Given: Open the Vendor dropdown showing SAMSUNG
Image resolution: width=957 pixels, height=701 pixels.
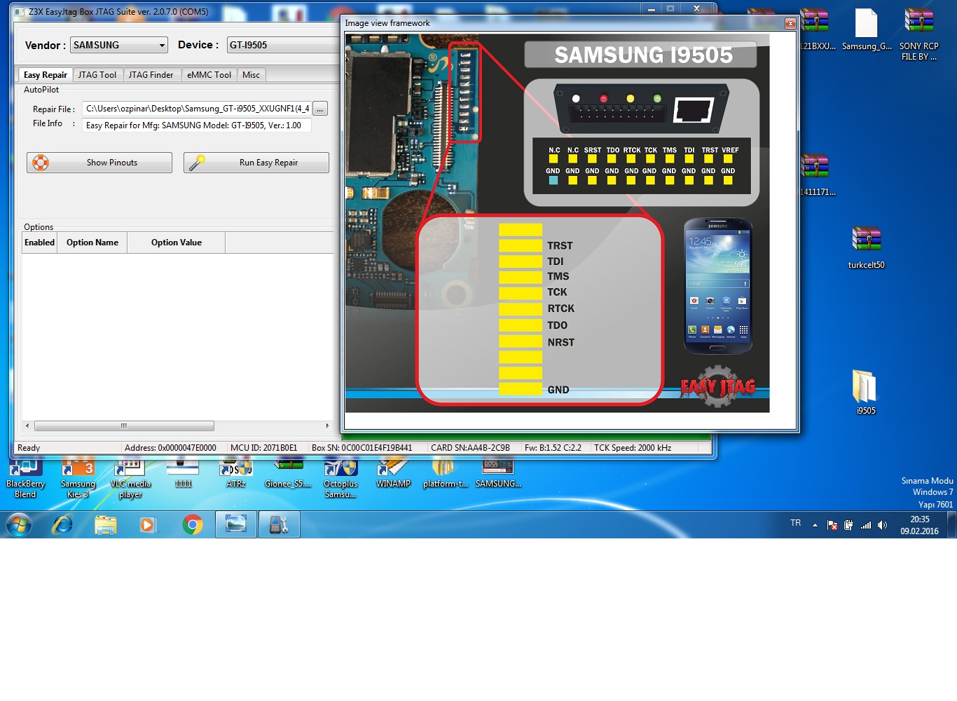Looking at the screenshot, I should coord(119,45).
